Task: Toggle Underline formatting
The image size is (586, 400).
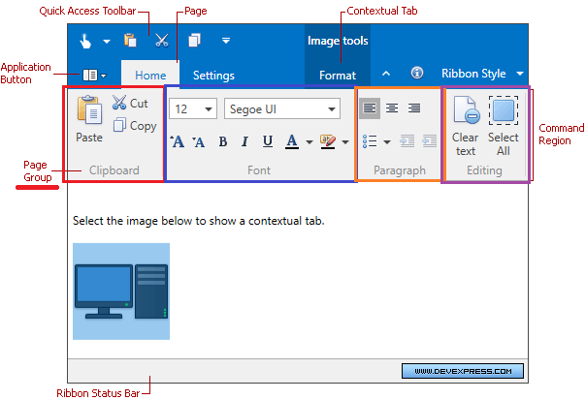Action: pyautogui.click(x=268, y=141)
